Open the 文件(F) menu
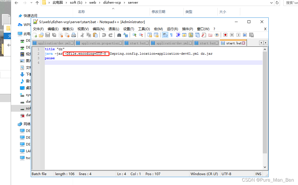Screen dimensions: 298x185 tap(38, 29)
